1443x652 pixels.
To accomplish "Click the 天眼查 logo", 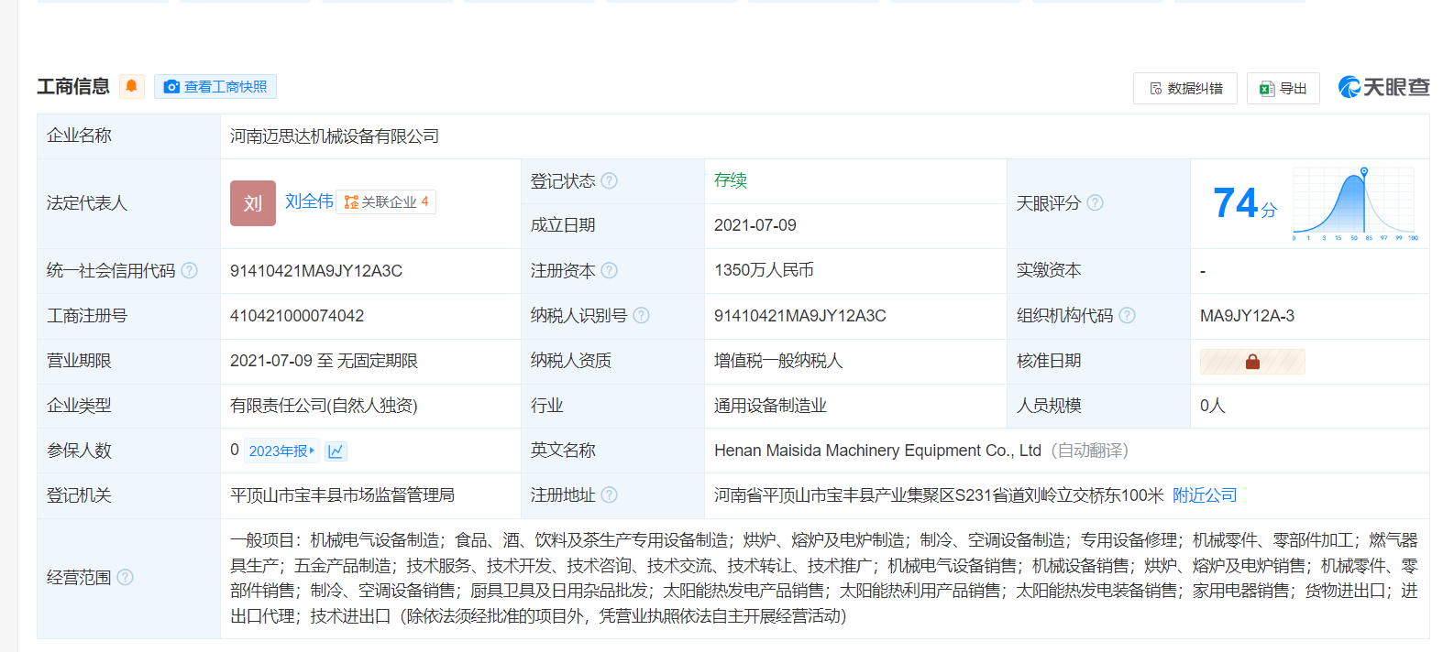I will coord(1384,87).
